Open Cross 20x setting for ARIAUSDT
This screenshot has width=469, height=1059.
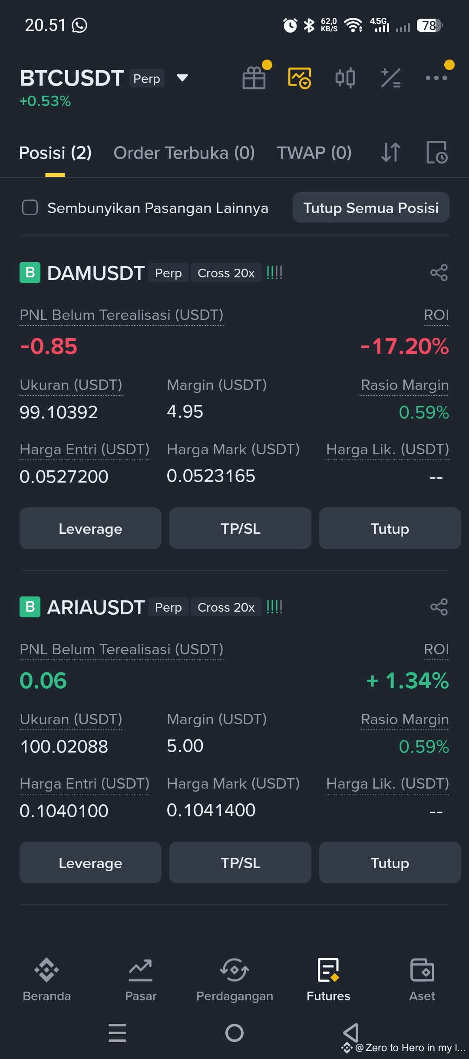click(x=226, y=607)
